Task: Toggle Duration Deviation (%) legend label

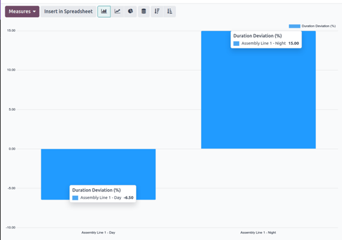Action: tap(318, 26)
